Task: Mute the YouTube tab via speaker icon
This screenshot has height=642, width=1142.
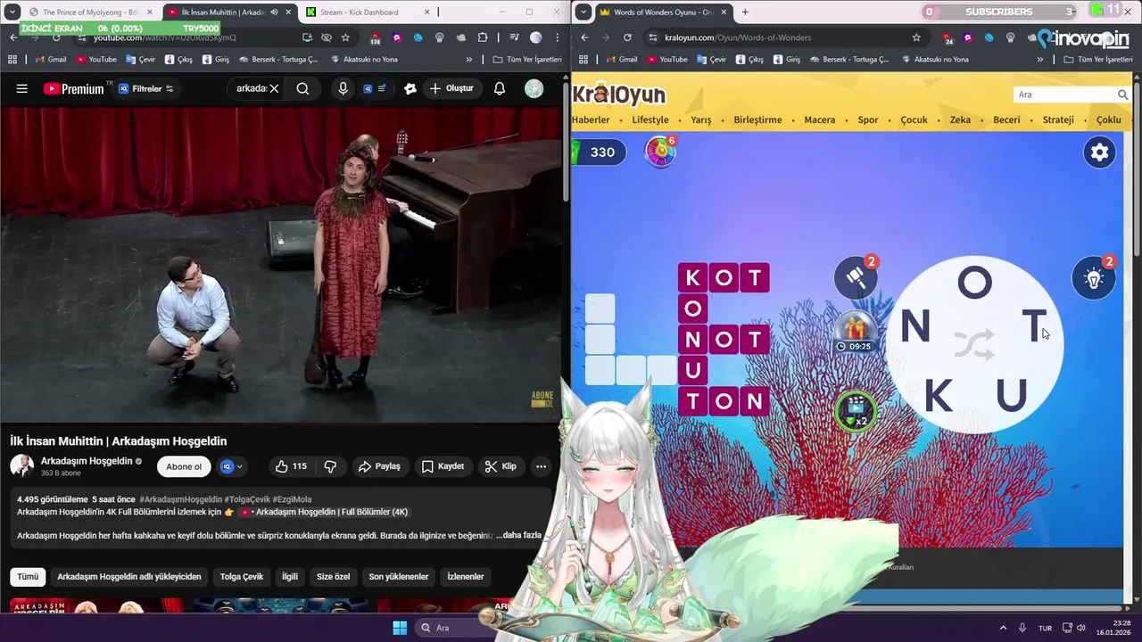Action: [x=274, y=12]
